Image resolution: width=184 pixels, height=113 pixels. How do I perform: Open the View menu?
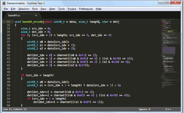(x=43, y=9)
